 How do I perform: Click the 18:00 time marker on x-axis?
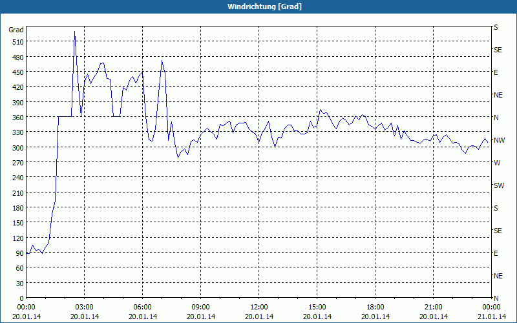(x=375, y=307)
